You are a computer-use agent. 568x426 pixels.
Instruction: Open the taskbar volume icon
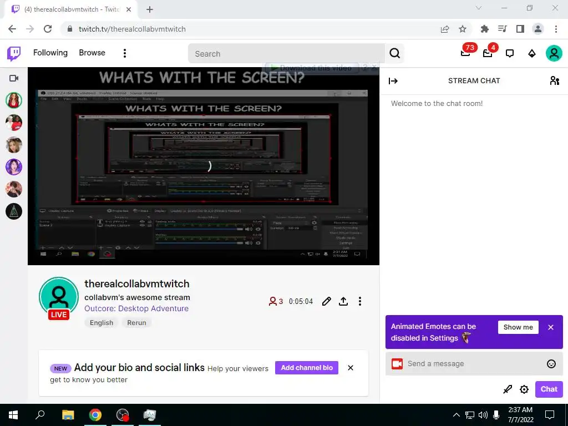(483, 415)
